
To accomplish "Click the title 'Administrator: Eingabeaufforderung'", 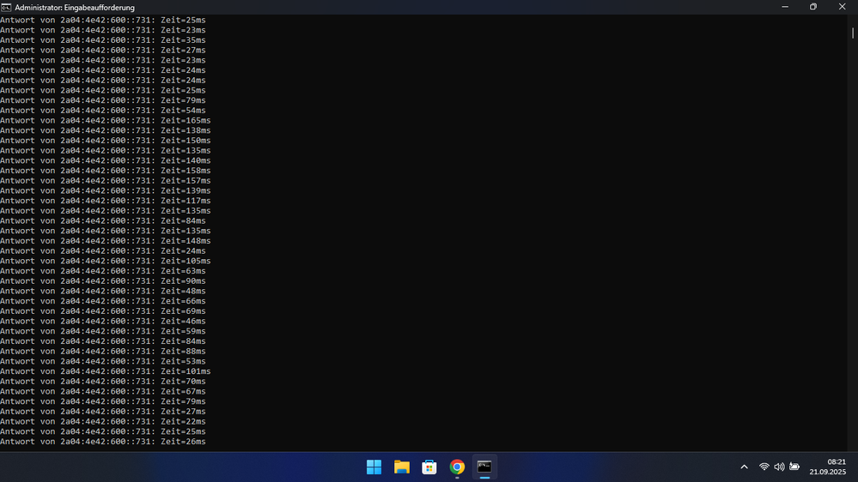I will click(x=75, y=8).
